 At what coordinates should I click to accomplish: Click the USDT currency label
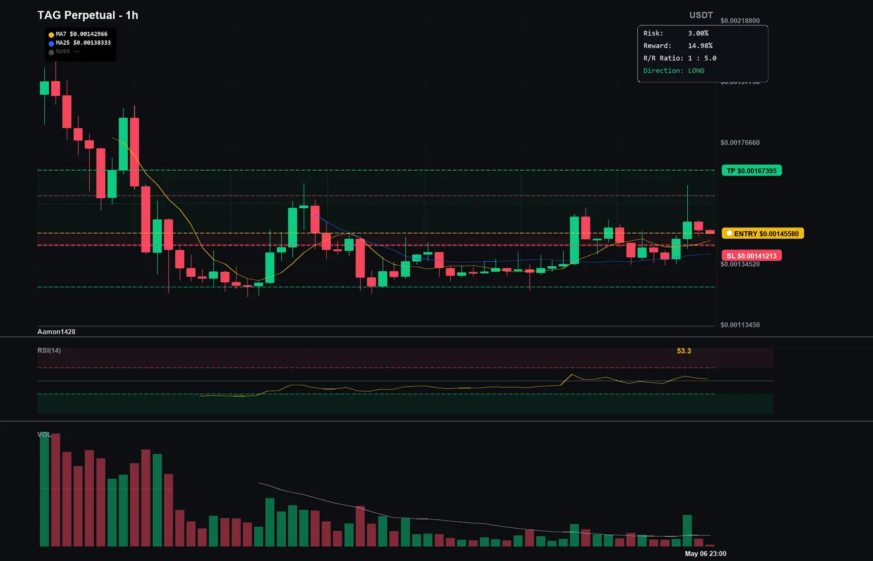tap(701, 15)
